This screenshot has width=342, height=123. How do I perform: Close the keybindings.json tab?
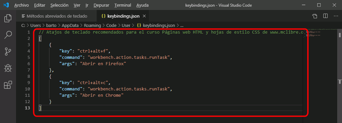click(144, 16)
